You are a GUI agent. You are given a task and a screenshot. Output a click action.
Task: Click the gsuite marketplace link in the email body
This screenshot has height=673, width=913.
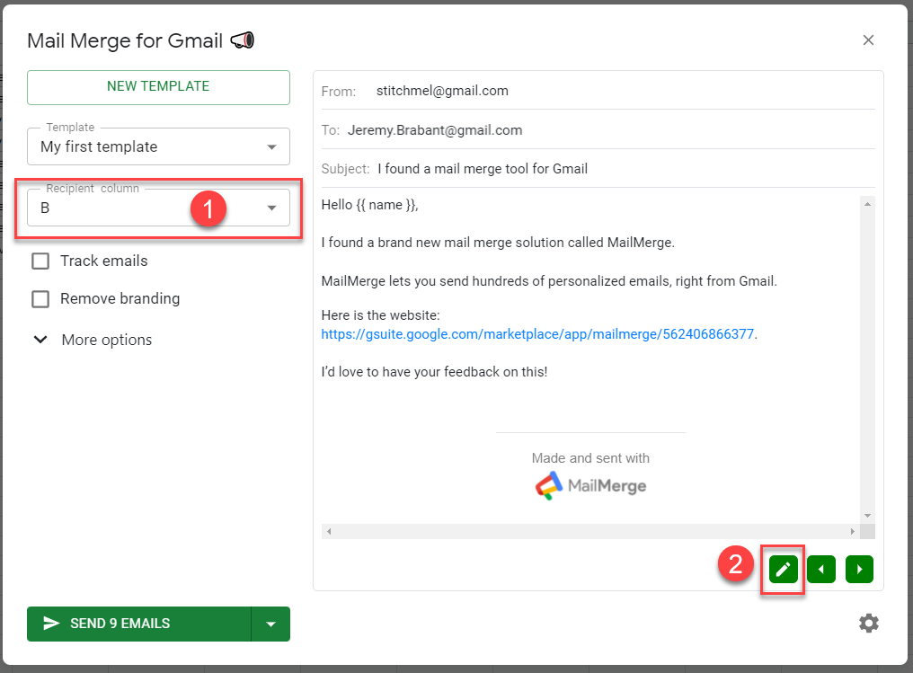(538, 333)
